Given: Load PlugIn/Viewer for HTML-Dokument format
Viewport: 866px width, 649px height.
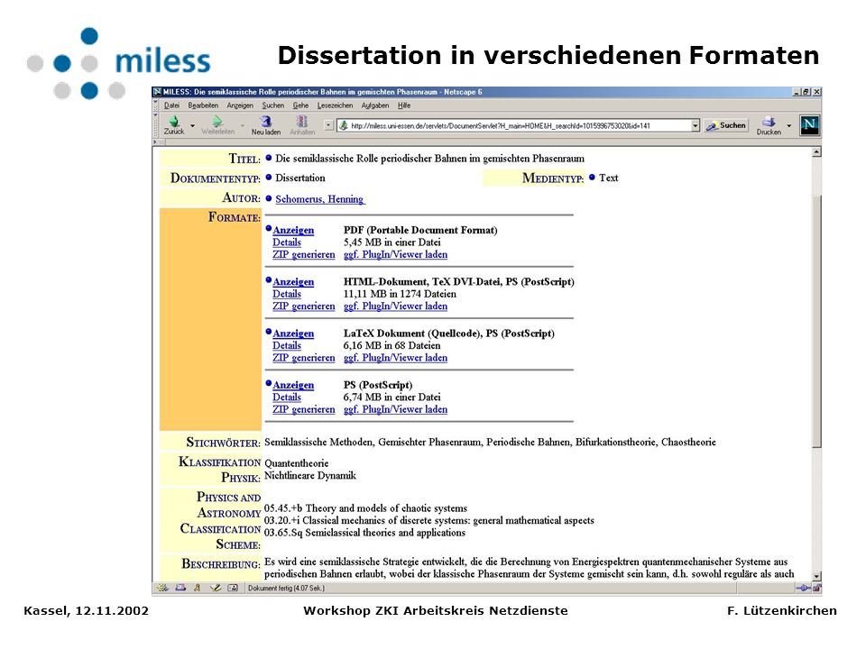Looking at the screenshot, I should (395, 306).
